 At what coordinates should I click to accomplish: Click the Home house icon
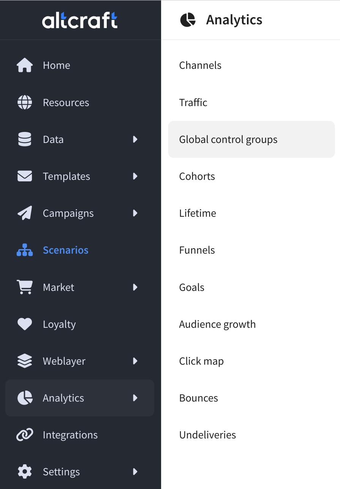tap(25, 65)
